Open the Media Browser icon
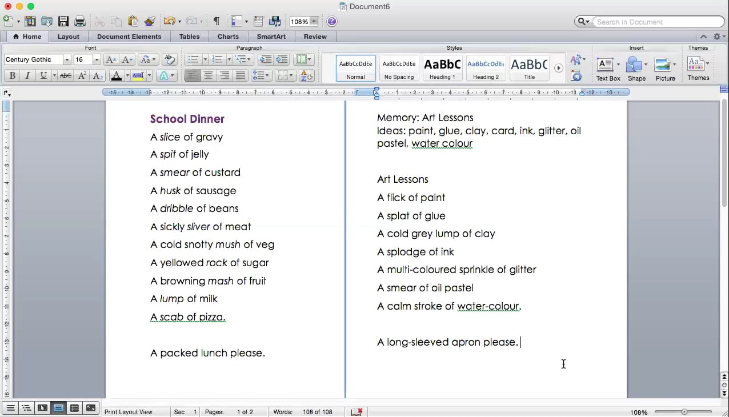729x417 pixels. (275, 21)
